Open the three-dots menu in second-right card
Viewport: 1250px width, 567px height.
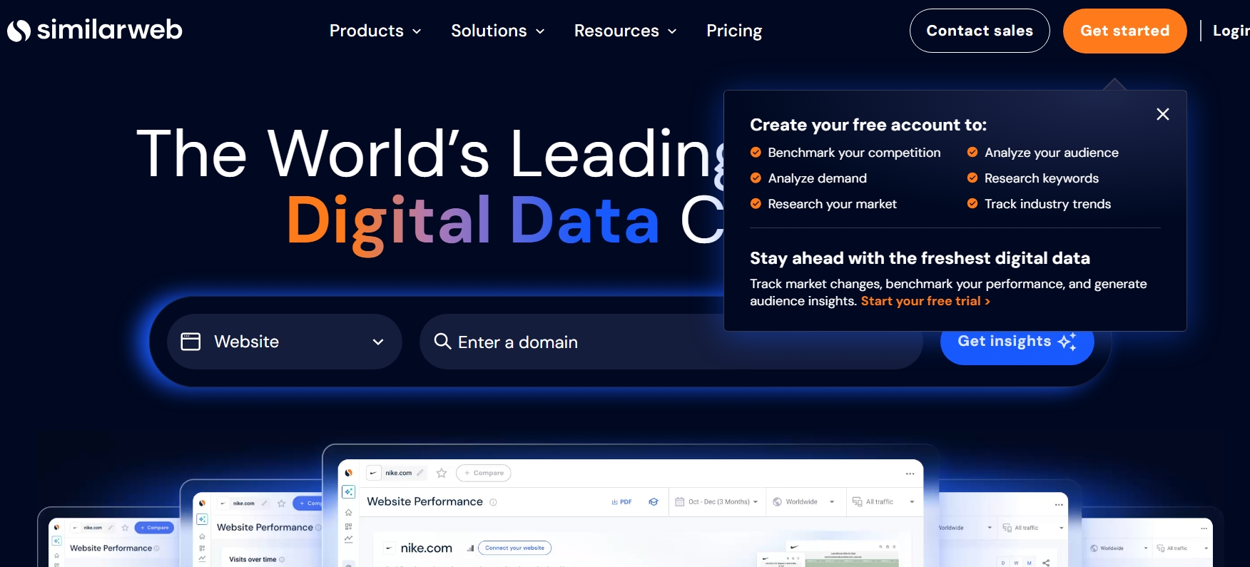1059,504
